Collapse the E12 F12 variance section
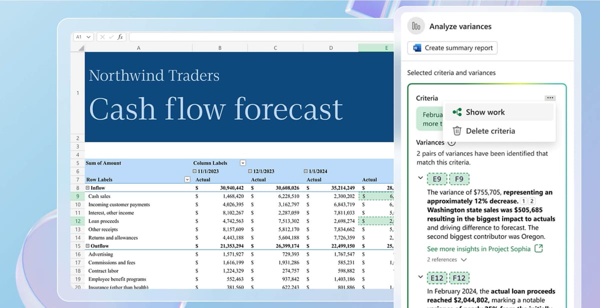Screen dimensions: 600x308 tap(419, 278)
